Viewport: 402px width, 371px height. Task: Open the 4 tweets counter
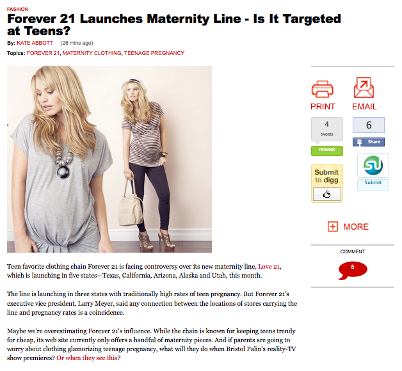coord(327,129)
